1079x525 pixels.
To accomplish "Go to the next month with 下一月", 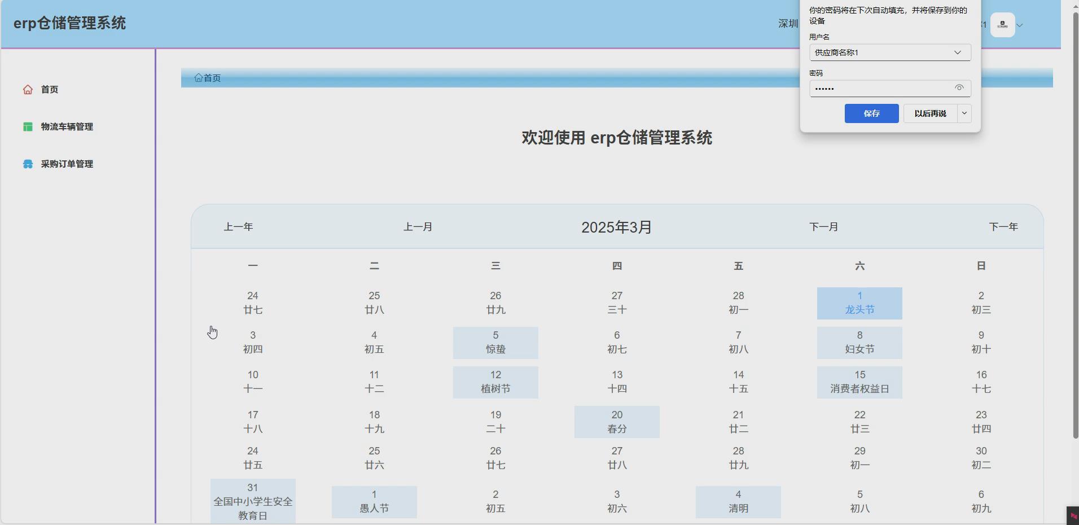I will 823,227.
